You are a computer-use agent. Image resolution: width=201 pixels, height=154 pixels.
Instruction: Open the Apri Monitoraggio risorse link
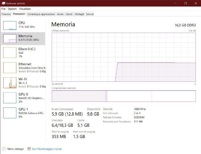[x=47, y=149]
